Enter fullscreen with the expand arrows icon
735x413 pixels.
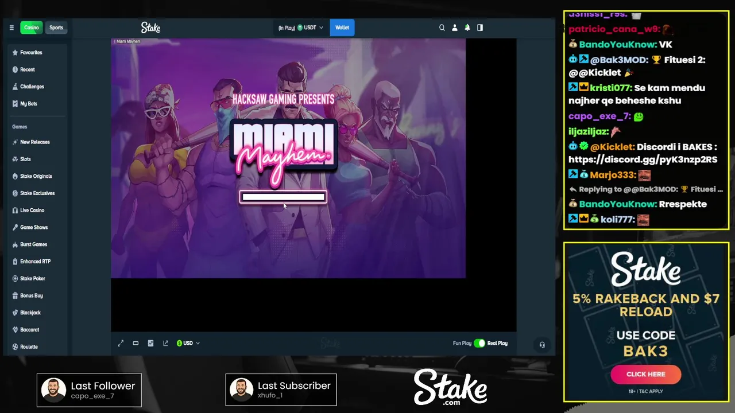[121, 343]
